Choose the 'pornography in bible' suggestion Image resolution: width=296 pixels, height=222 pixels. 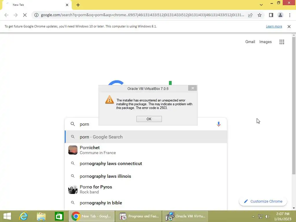[146, 203]
